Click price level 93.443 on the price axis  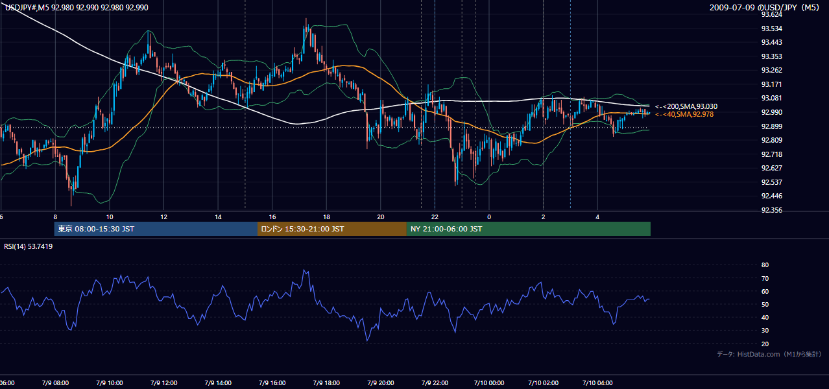771,42
